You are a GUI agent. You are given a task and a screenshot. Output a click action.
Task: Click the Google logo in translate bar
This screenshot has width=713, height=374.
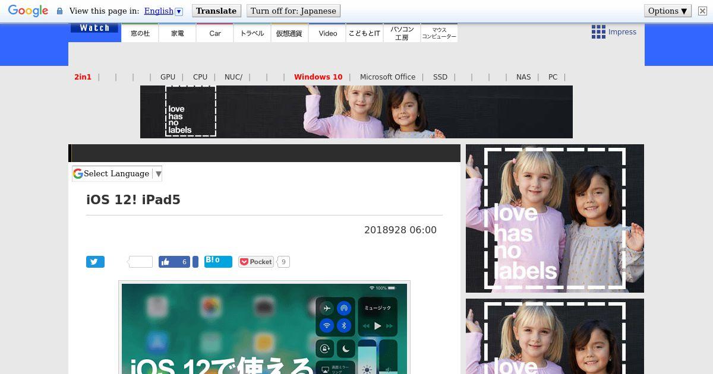(x=28, y=11)
